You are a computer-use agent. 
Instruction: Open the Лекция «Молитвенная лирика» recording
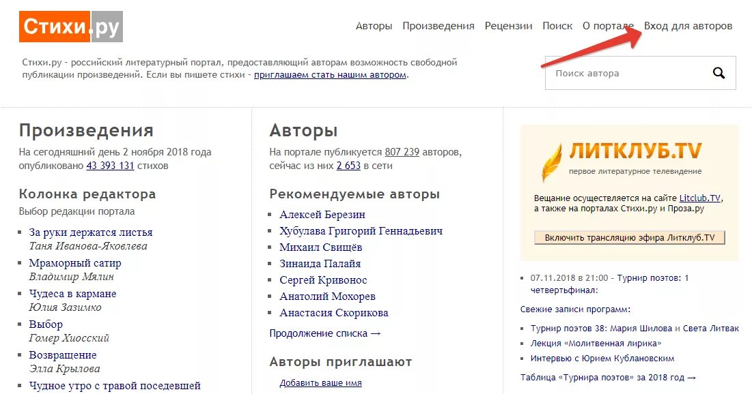click(596, 344)
